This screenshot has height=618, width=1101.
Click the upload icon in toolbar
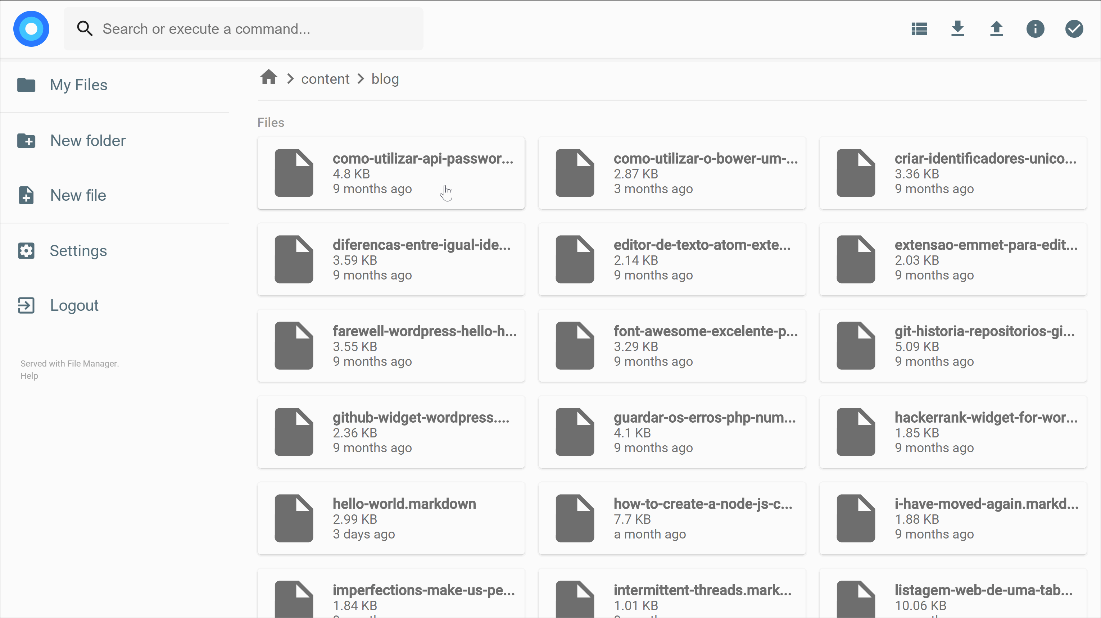tap(997, 29)
